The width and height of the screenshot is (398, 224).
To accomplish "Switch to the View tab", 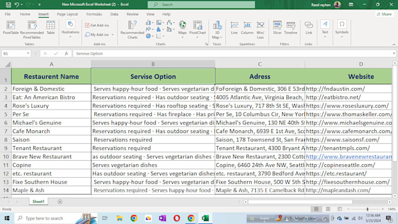I will [x=150, y=14].
